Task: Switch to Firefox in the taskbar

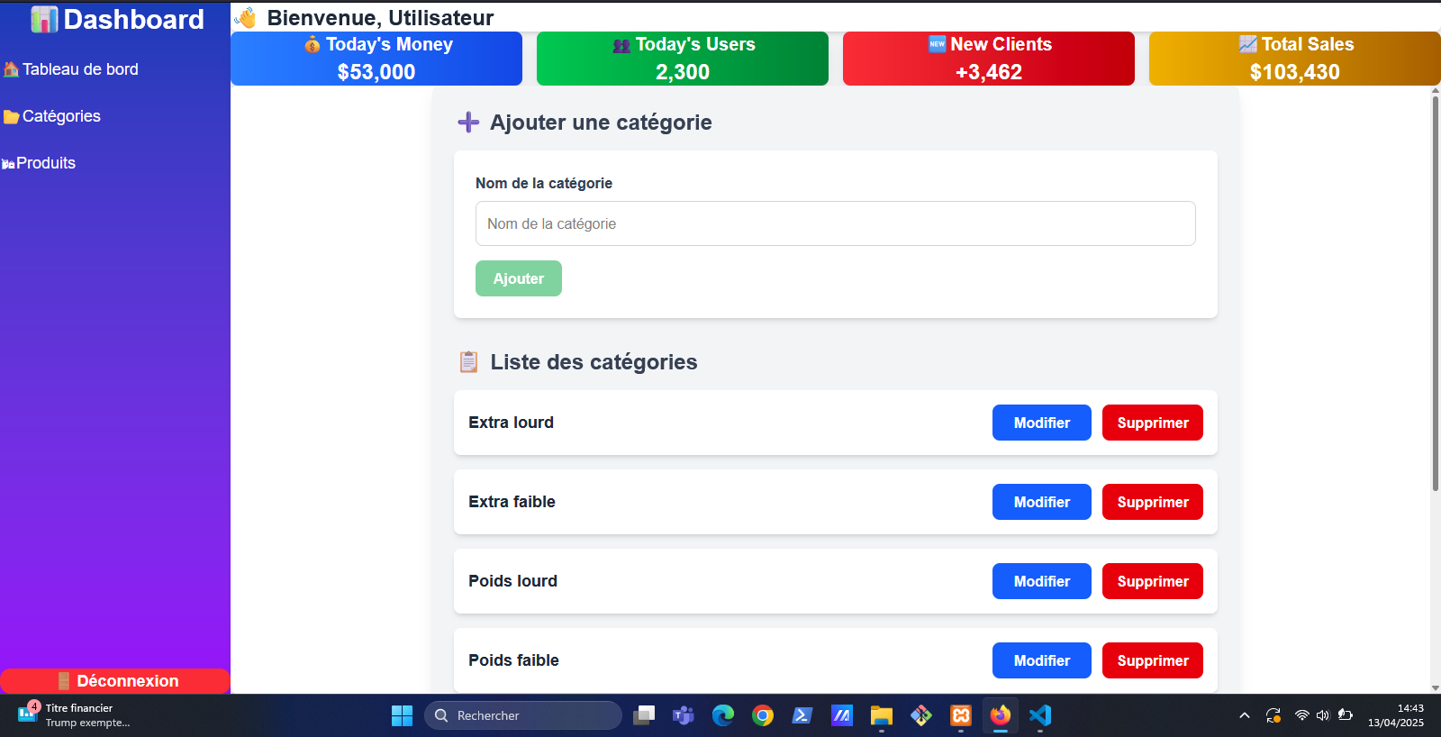Action: (1001, 715)
